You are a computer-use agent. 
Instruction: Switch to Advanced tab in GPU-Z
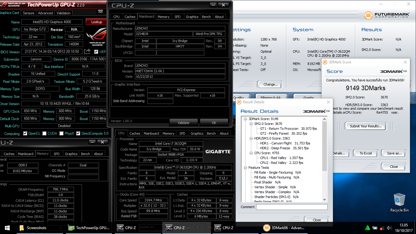pos(45,13)
